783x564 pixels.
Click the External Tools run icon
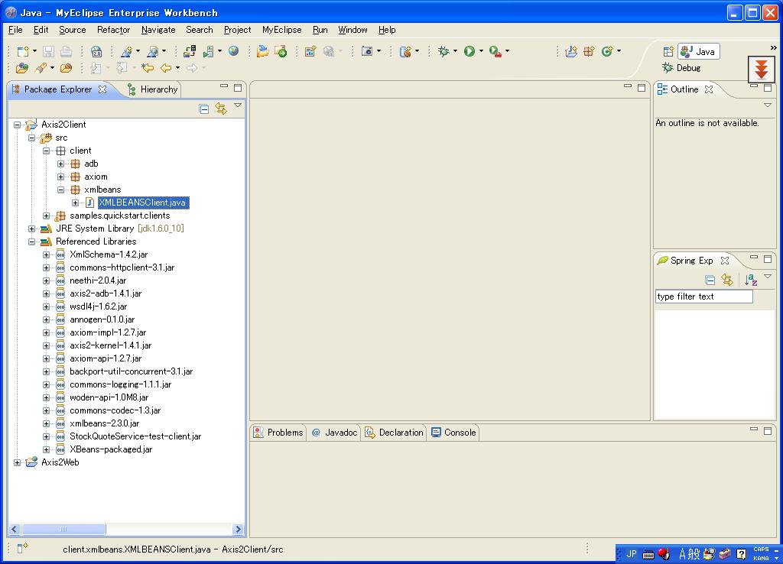click(x=495, y=51)
